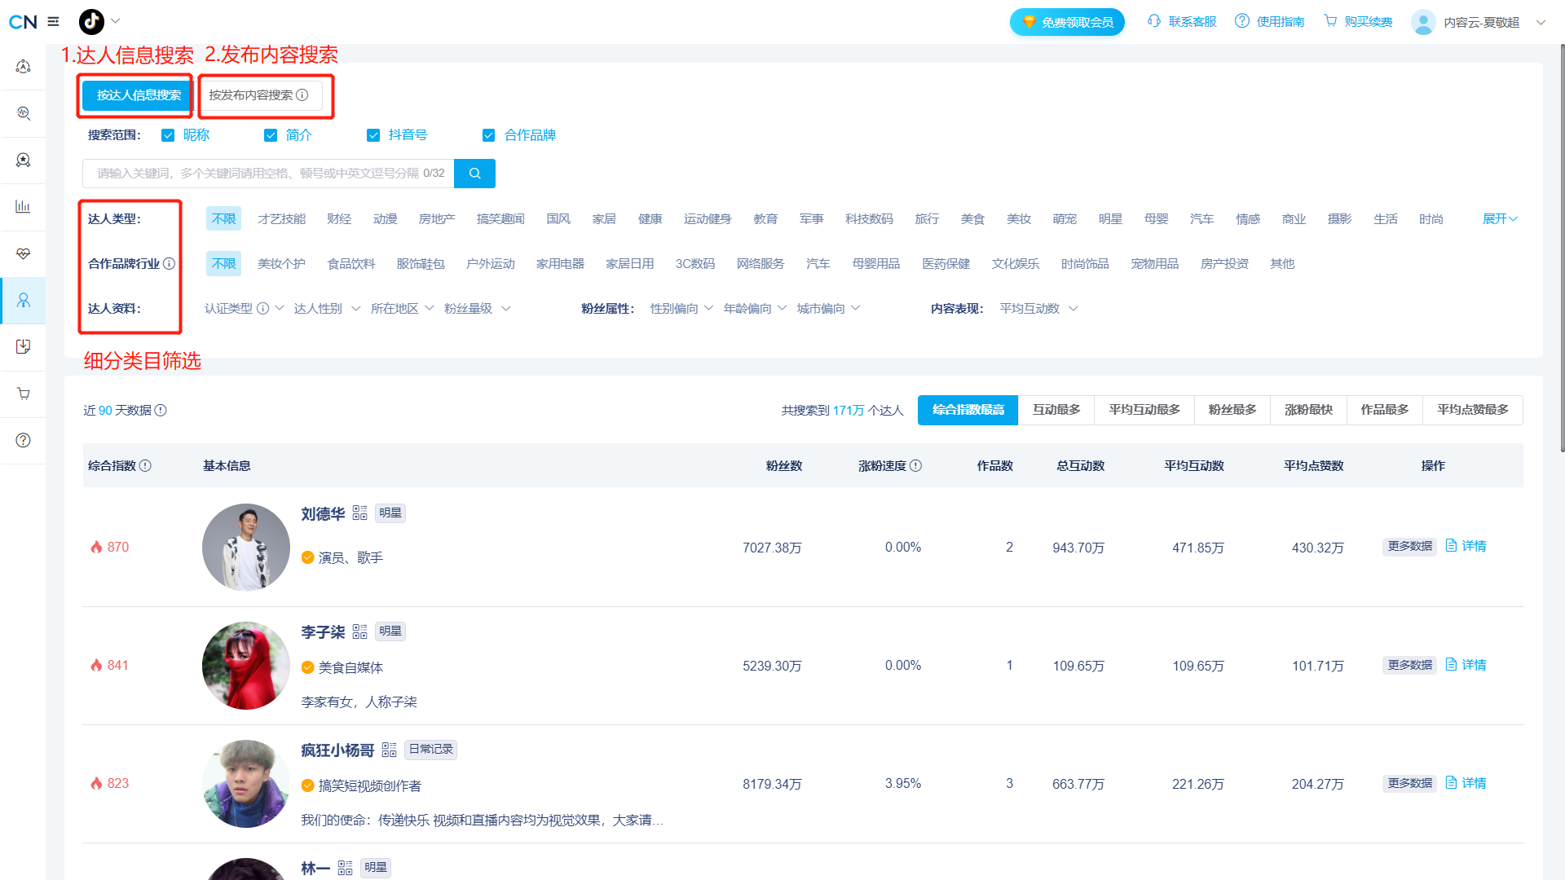Open the 城市偏向 dropdown
The width and height of the screenshot is (1565, 880).
point(828,309)
